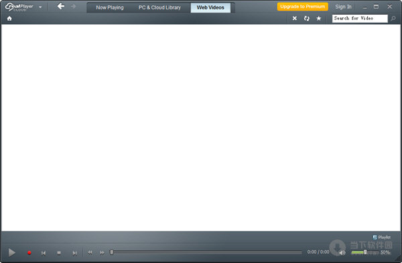Click the 0:00 / 0:00 time display
402x263 pixels.
coord(318,252)
